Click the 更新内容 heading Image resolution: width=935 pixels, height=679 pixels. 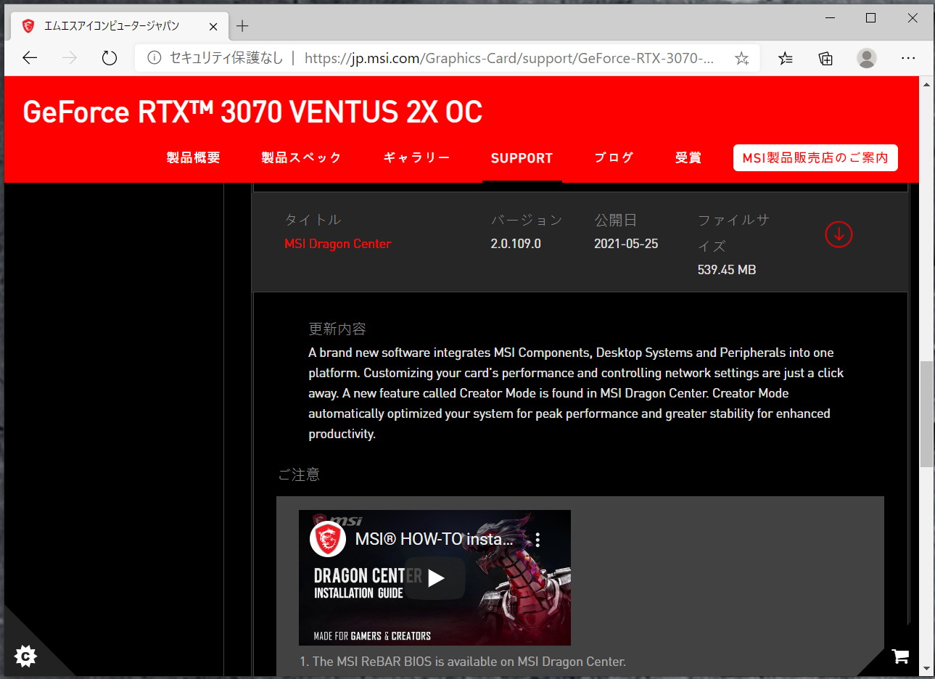(337, 329)
